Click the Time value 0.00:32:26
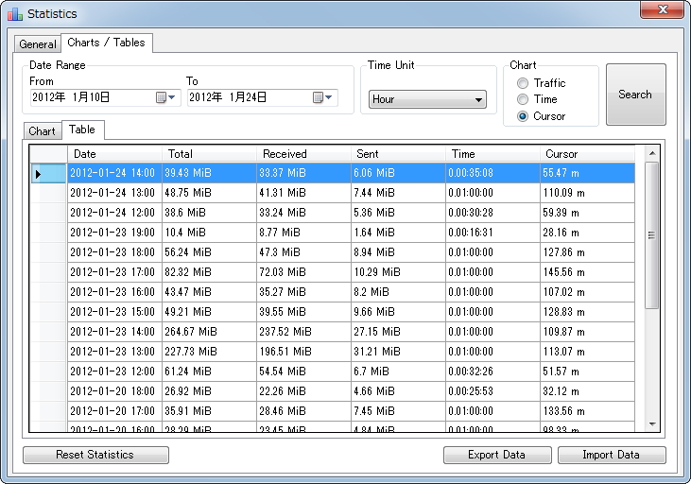The height and width of the screenshot is (484, 691). click(492, 372)
